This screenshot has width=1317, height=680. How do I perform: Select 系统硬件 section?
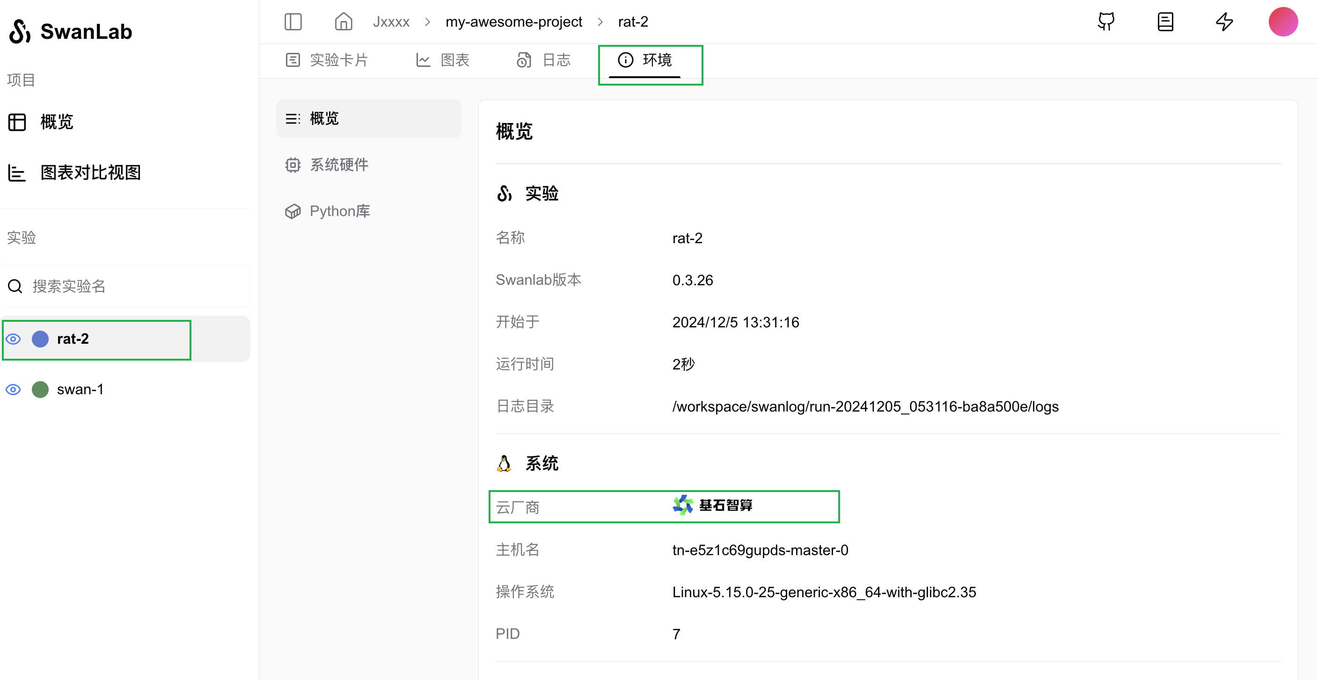369,165
